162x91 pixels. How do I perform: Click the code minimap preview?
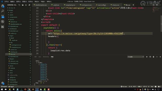coord(156,10)
